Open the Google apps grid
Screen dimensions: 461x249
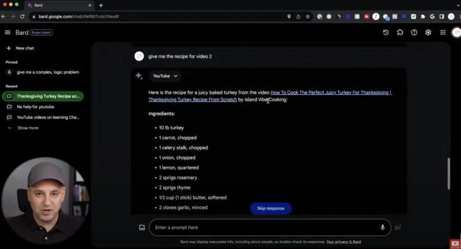442,33
